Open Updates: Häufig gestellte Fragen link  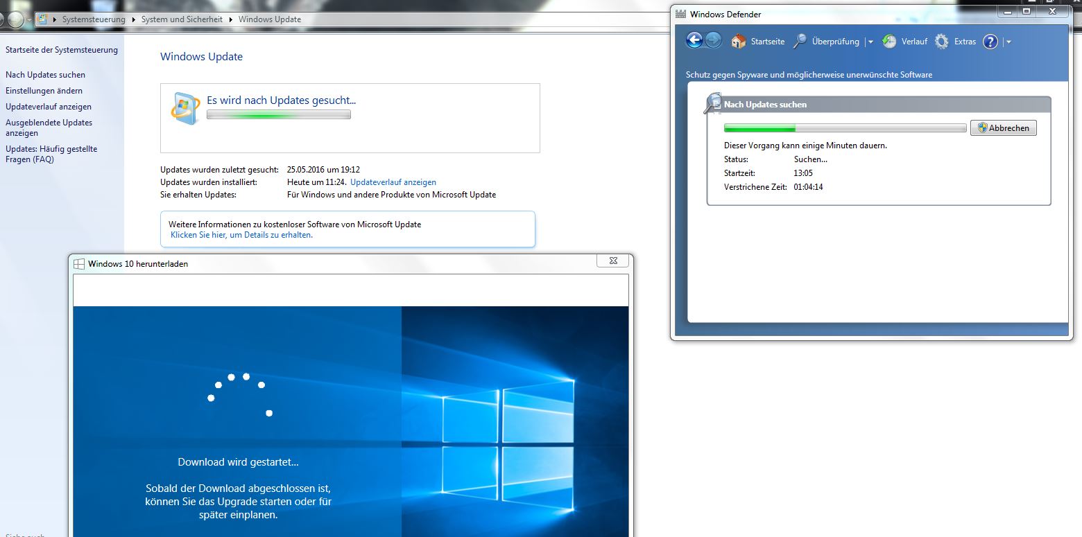point(51,154)
